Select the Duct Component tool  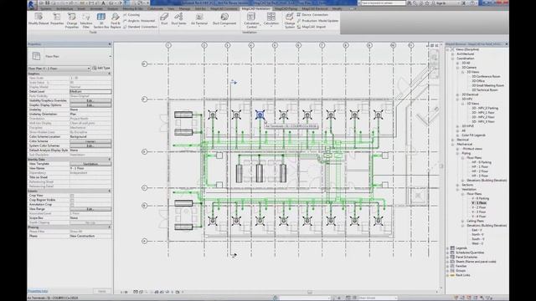[x=224, y=19]
